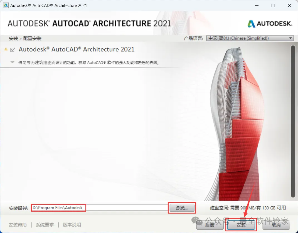Click the yellow warning icon beside product checkbox
The image size is (298, 233).
(x=6, y=49)
